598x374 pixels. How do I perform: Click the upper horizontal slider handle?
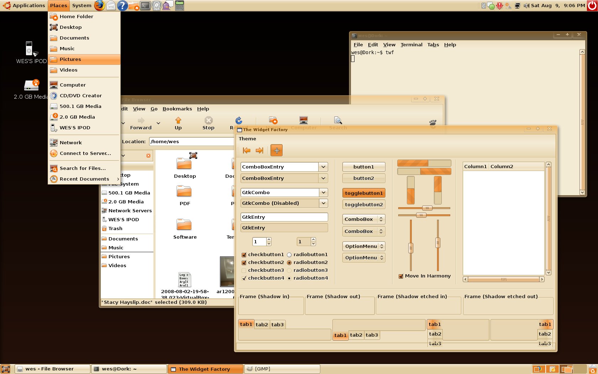point(427,208)
